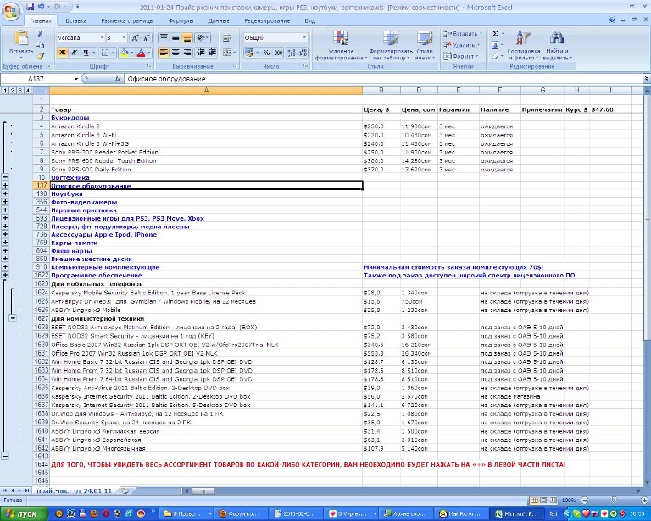This screenshot has height=521, width=651.
Task: Open the font size dropdown
Action: 124,38
